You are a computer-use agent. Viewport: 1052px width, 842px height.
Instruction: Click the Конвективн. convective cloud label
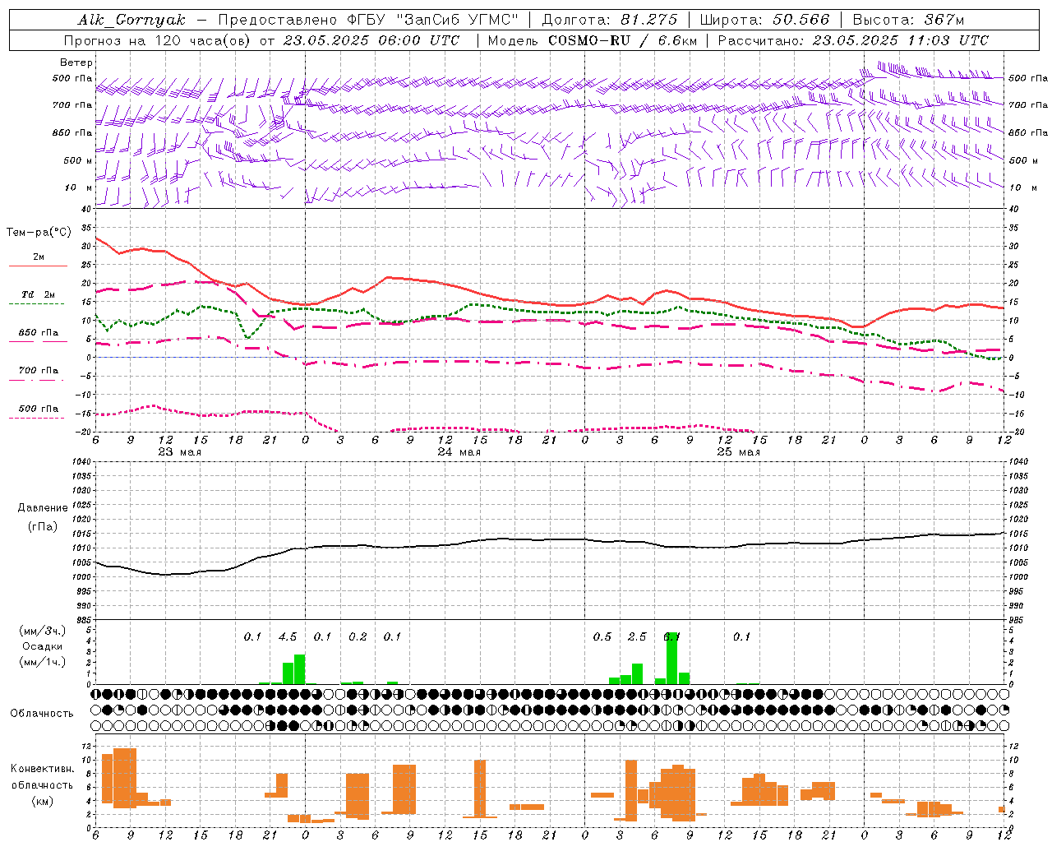click(42, 769)
